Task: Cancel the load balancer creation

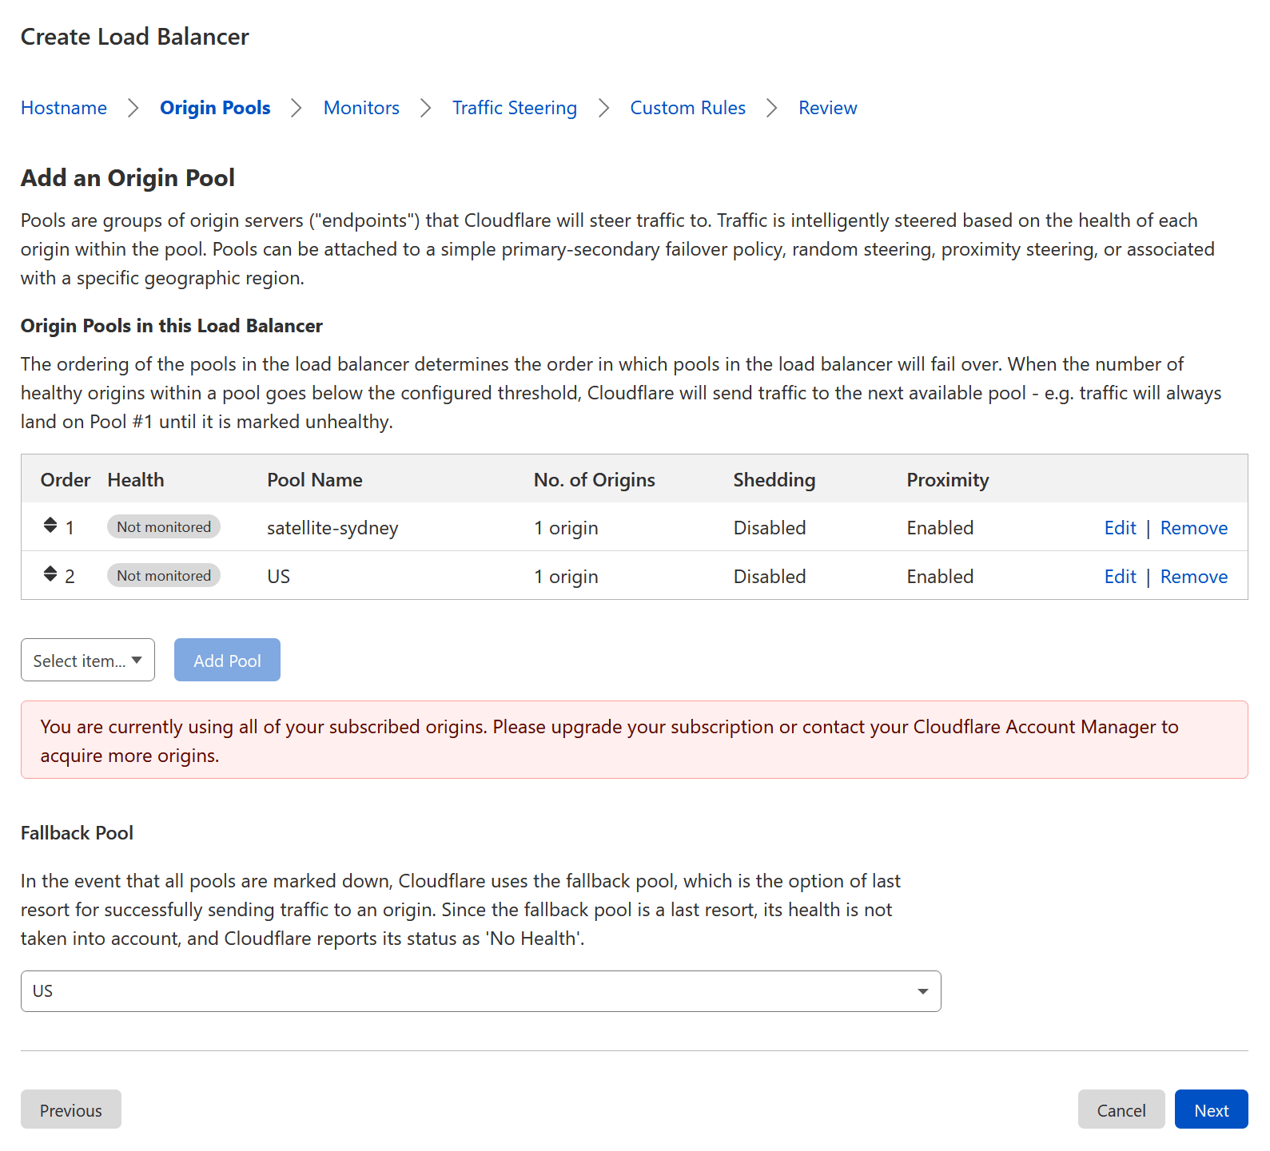Action: tap(1121, 1110)
